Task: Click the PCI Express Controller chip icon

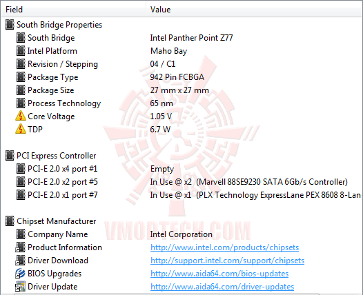Action: click(x=10, y=156)
